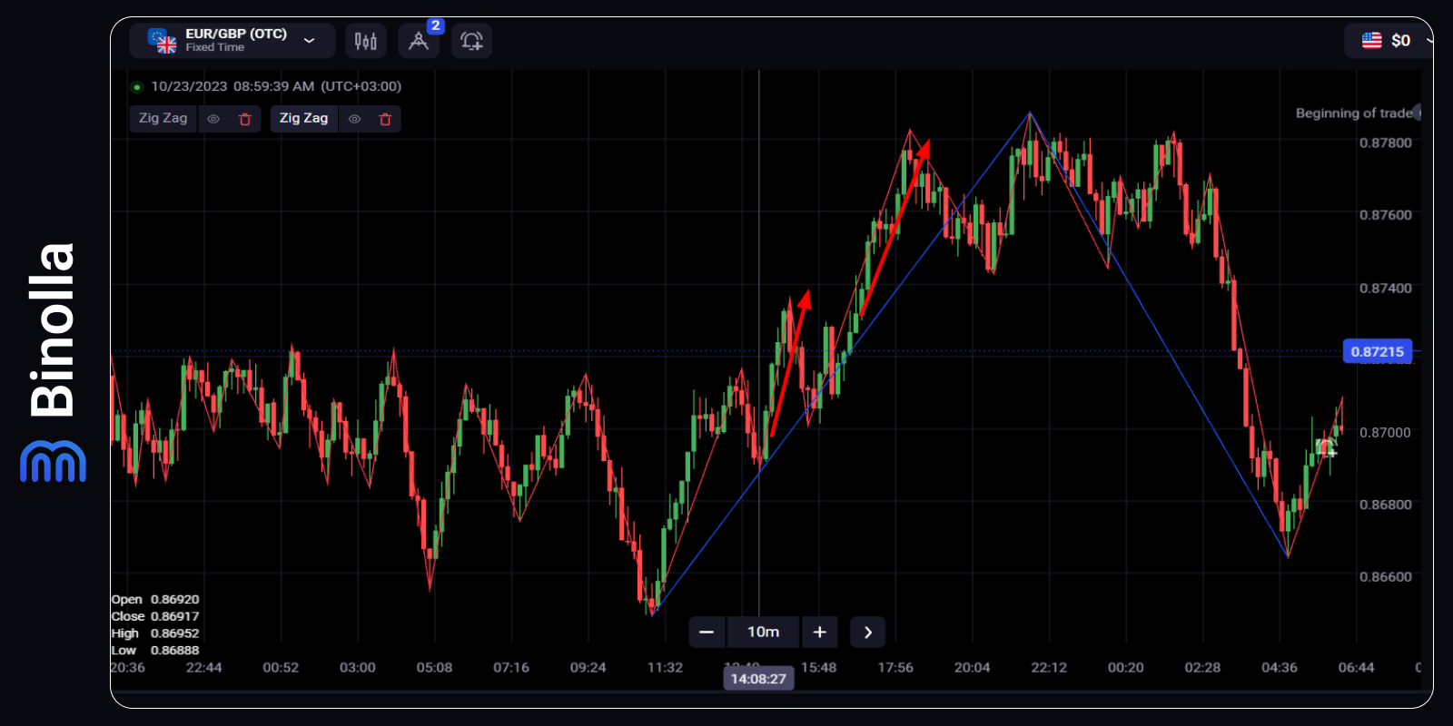Open the 10m timeframe selector
The height and width of the screenshot is (726, 1453).
pyautogui.click(x=763, y=632)
